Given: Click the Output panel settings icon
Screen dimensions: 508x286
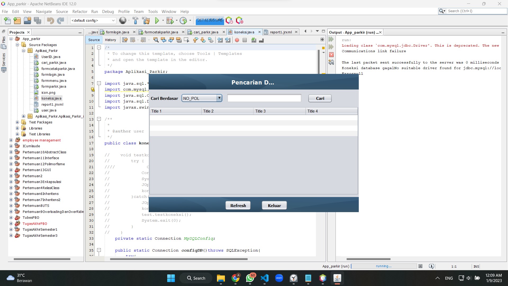Looking at the screenshot, I should [x=331, y=62].
